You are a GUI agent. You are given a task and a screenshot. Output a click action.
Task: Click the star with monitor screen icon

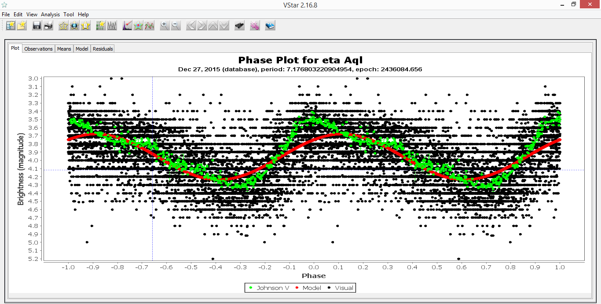click(x=74, y=26)
